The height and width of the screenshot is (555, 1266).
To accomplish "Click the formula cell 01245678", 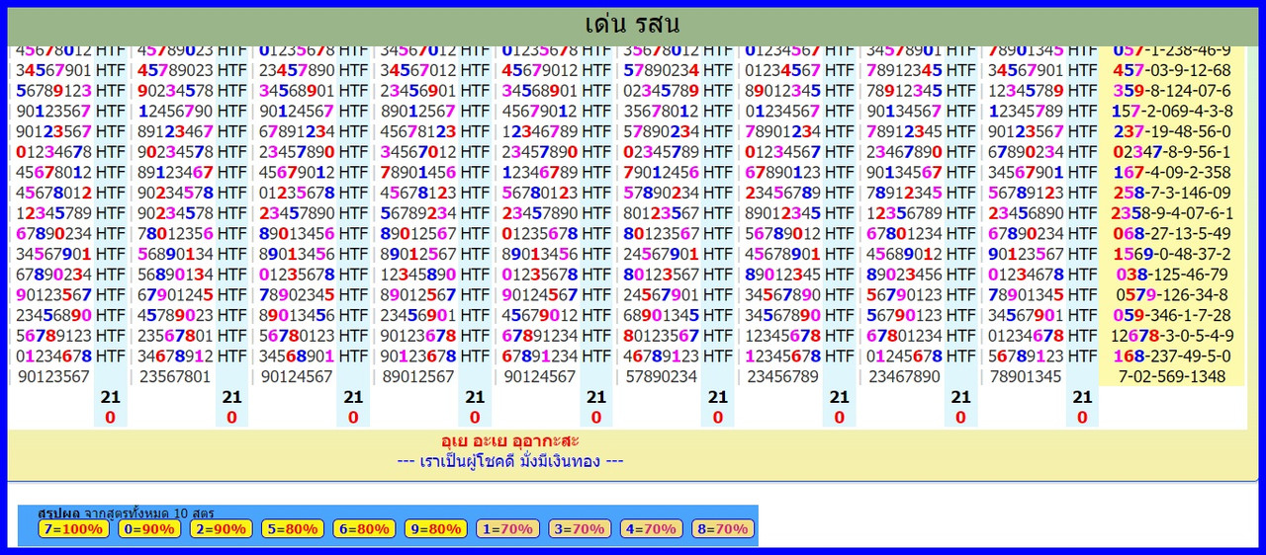I will point(904,356).
